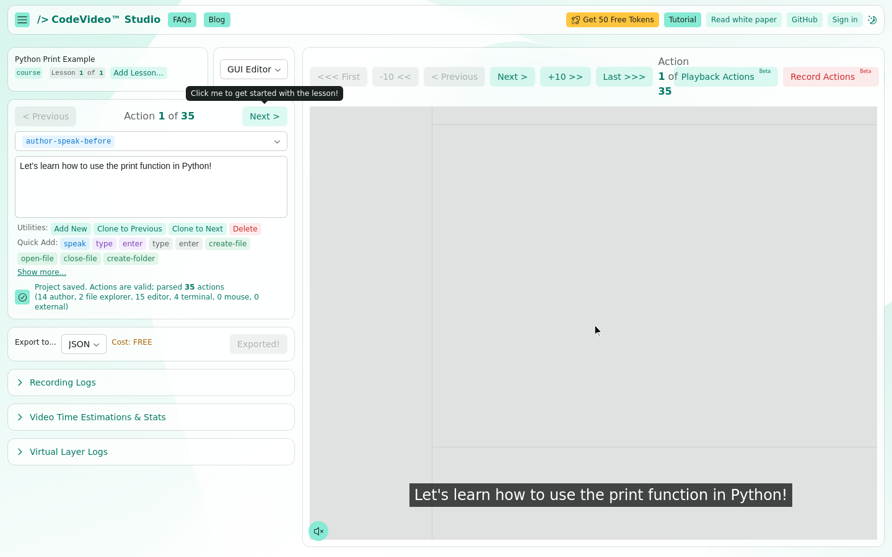The height and width of the screenshot is (557, 892).
Task: Click Add New utility
Action: click(x=71, y=229)
